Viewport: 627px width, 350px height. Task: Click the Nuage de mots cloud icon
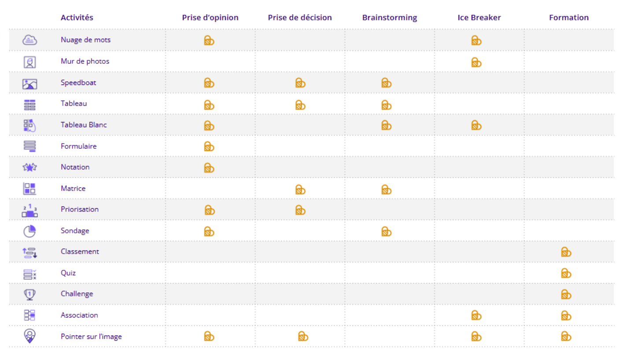pyautogui.click(x=30, y=40)
